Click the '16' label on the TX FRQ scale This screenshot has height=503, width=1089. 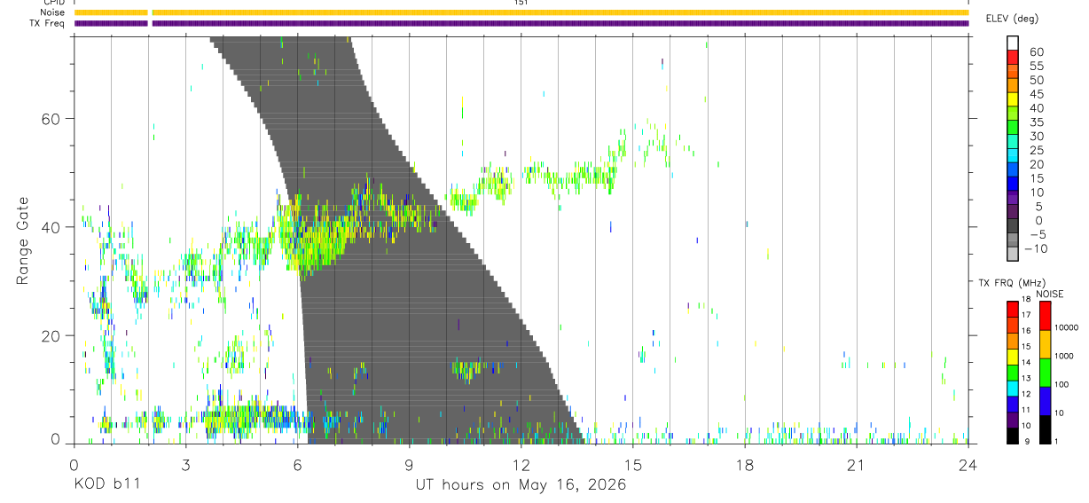(x=1026, y=331)
